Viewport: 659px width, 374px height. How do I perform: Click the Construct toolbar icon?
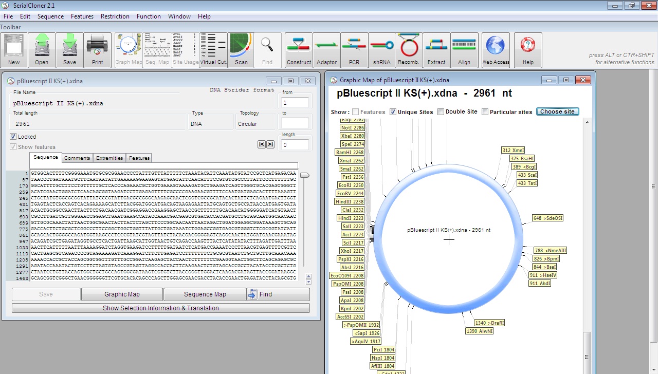coord(299,50)
